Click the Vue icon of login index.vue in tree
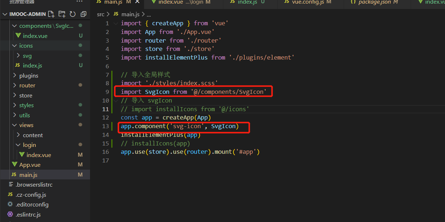Viewport: 445px width, 222px height. (22, 155)
